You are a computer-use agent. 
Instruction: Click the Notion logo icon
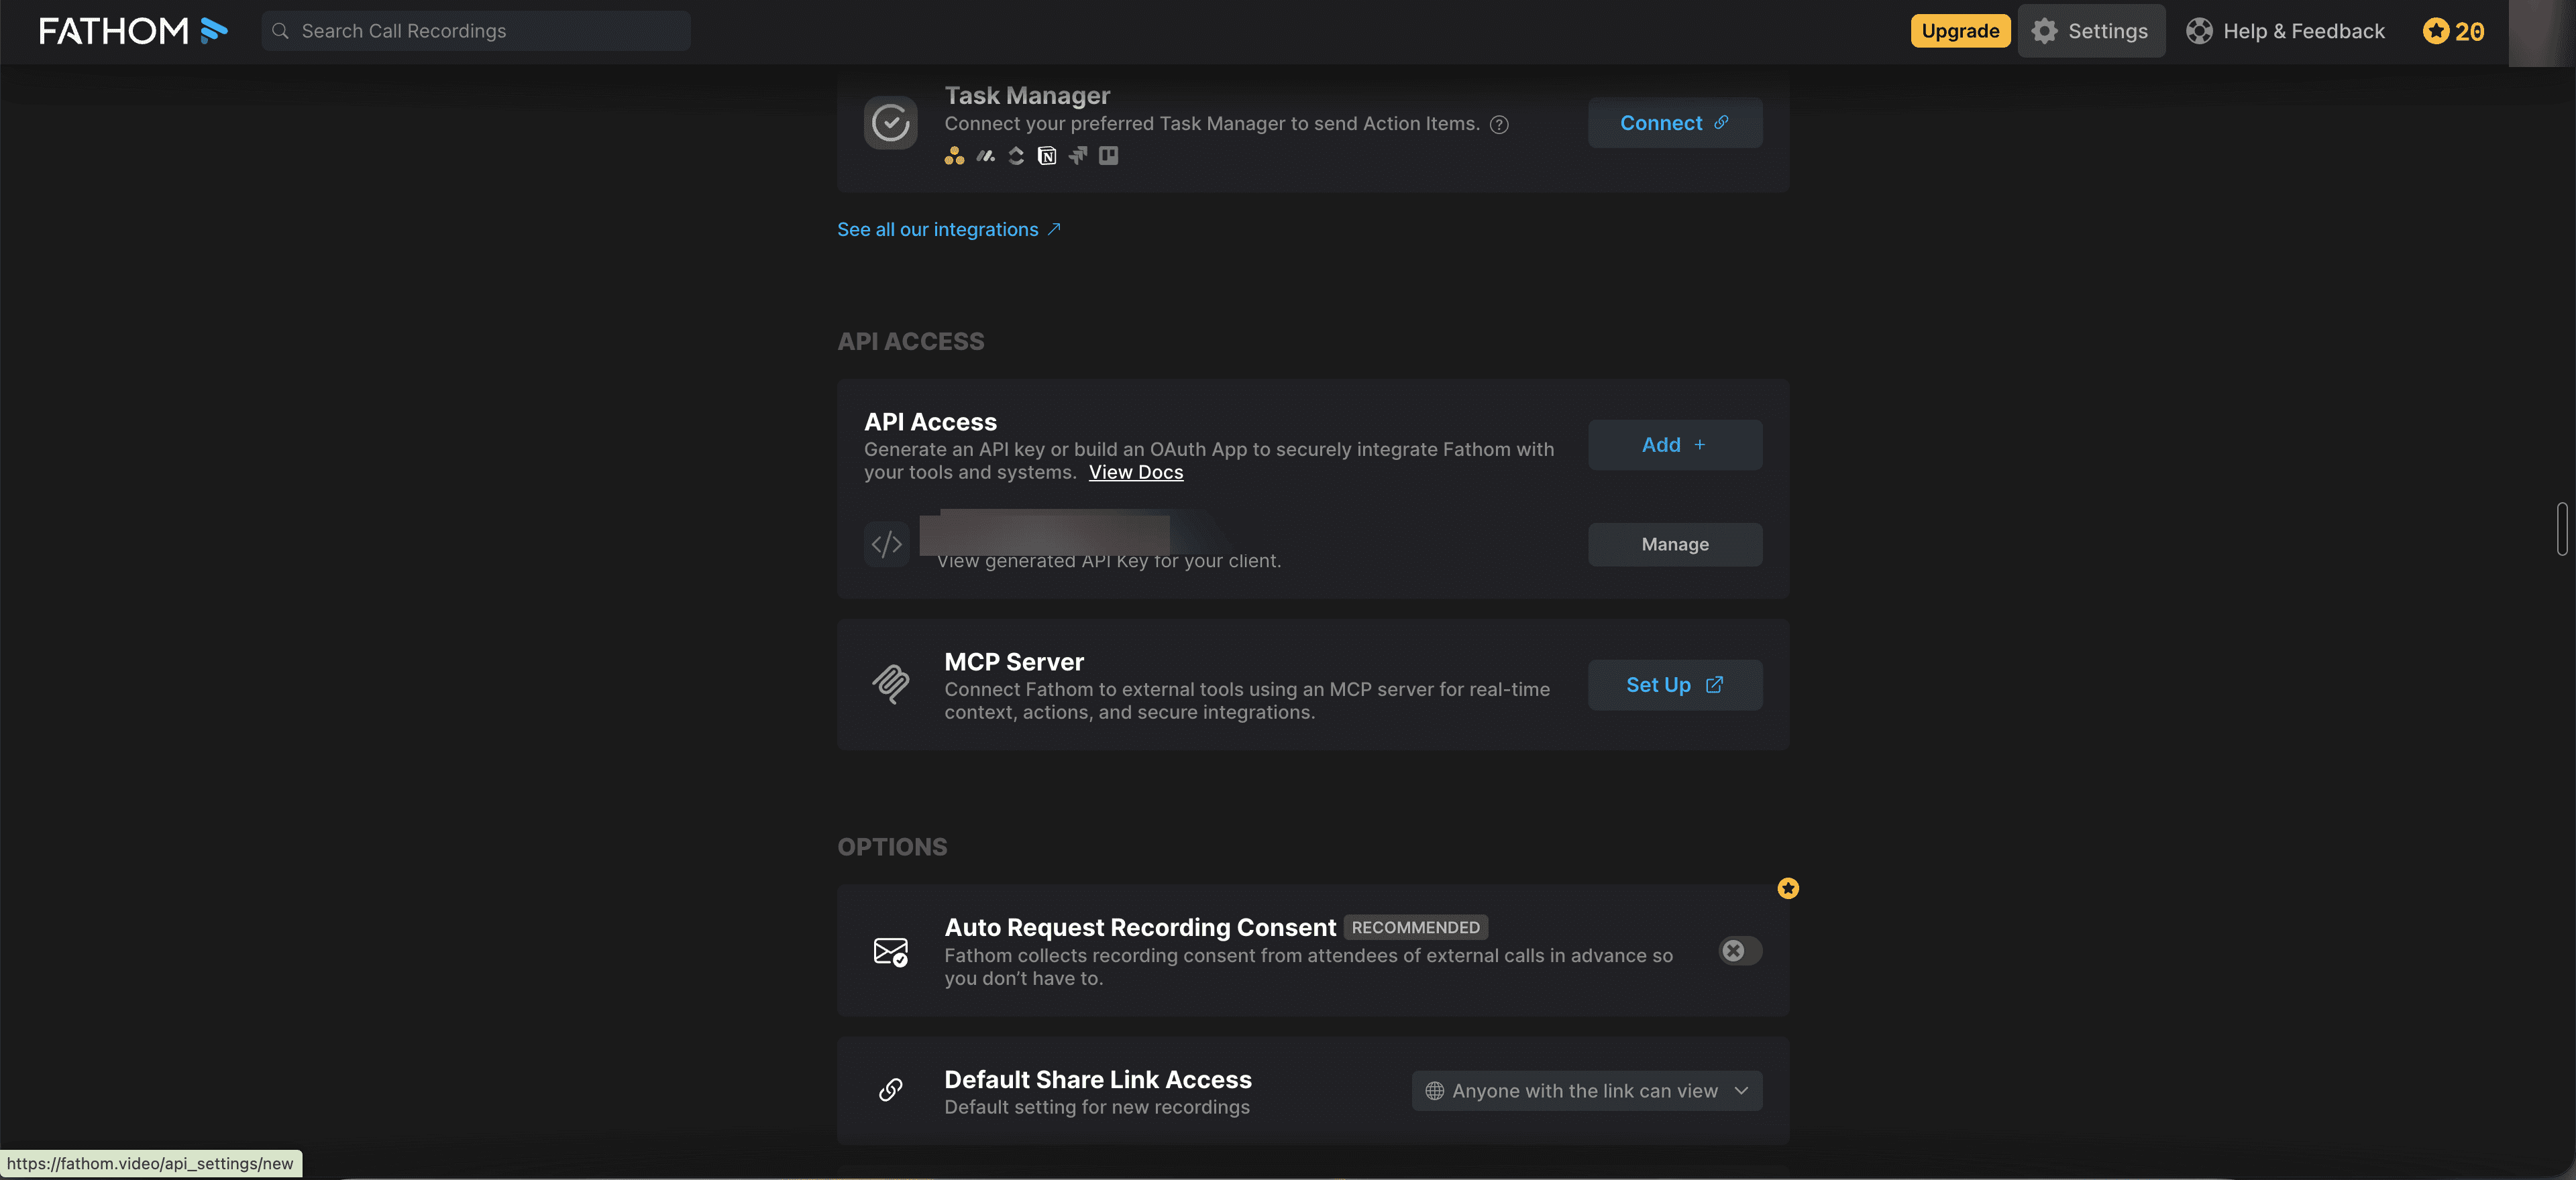point(1047,156)
